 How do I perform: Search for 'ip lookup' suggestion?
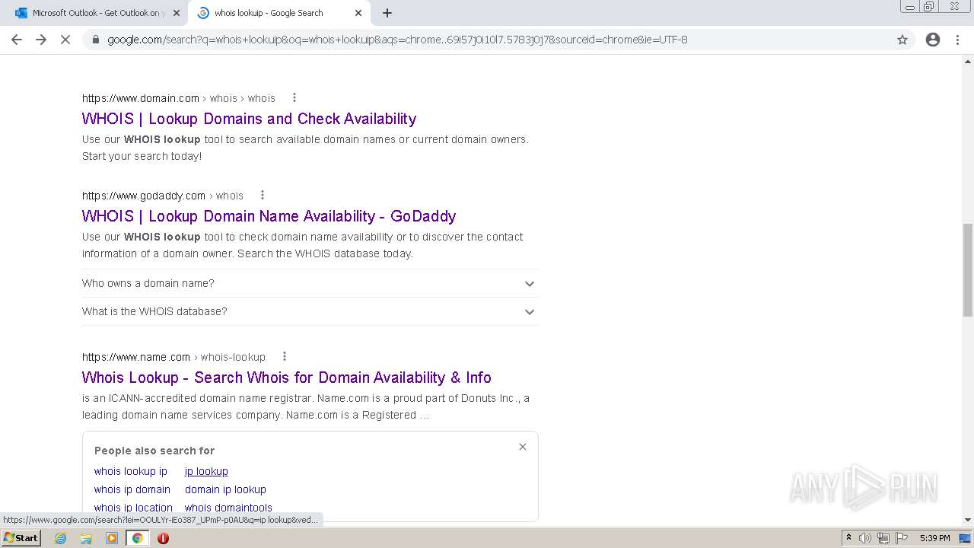206,471
